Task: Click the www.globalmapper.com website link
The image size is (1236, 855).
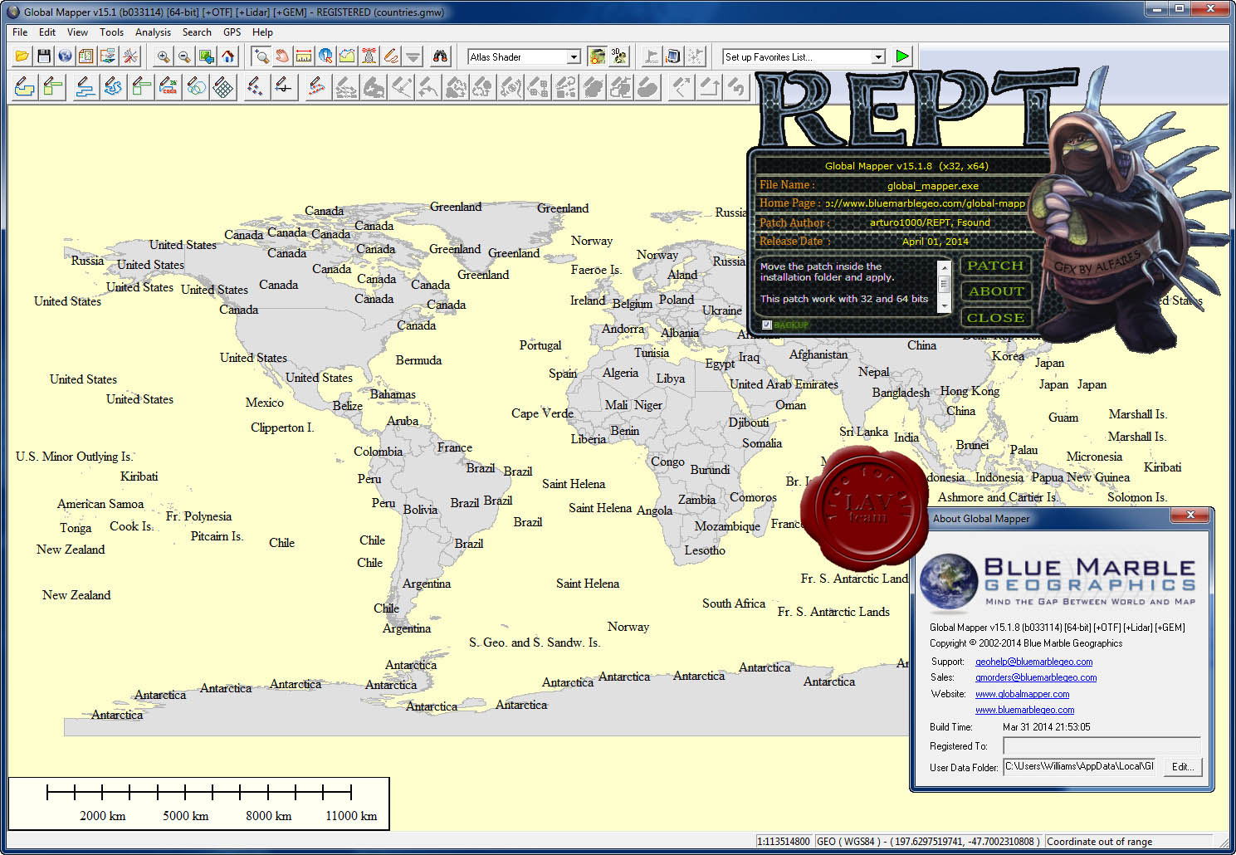Action: pyautogui.click(x=1022, y=694)
